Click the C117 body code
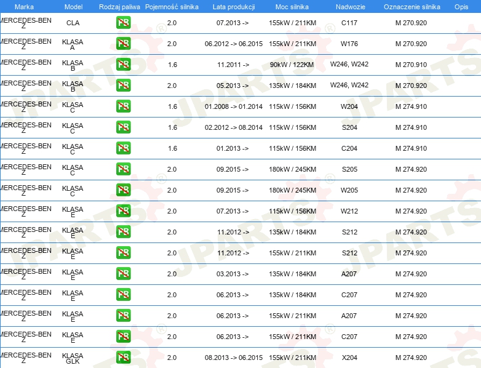Viewport: 481px width, 368px height. pos(349,23)
